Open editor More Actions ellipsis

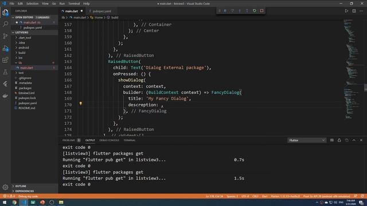361,11
